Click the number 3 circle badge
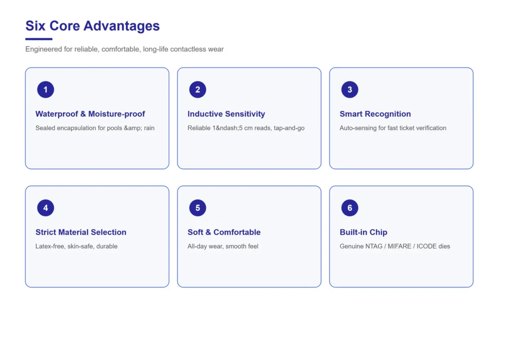The image size is (507, 338). 350,90
